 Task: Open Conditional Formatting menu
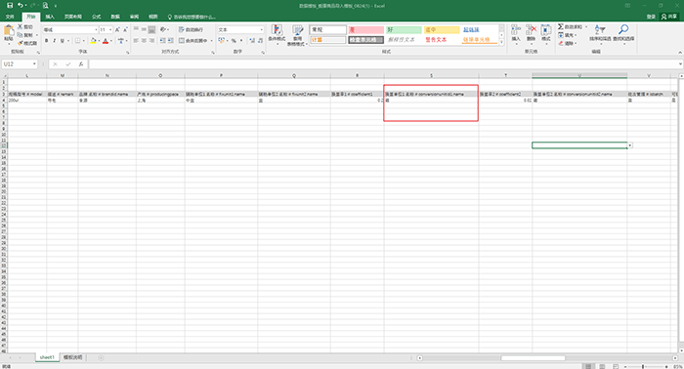click(x=277, y=35)
